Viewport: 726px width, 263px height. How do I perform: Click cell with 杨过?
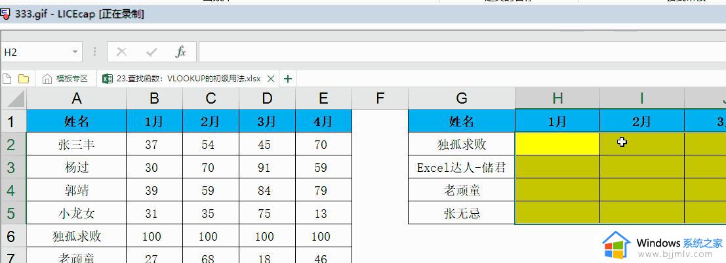(76, 167)
